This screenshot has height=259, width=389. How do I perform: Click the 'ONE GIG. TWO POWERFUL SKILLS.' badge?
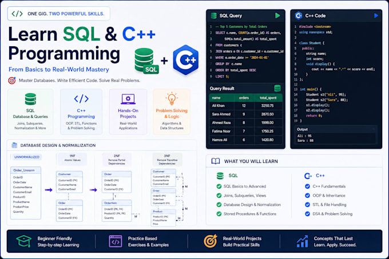pyautogui.click(x=58, y=14)
